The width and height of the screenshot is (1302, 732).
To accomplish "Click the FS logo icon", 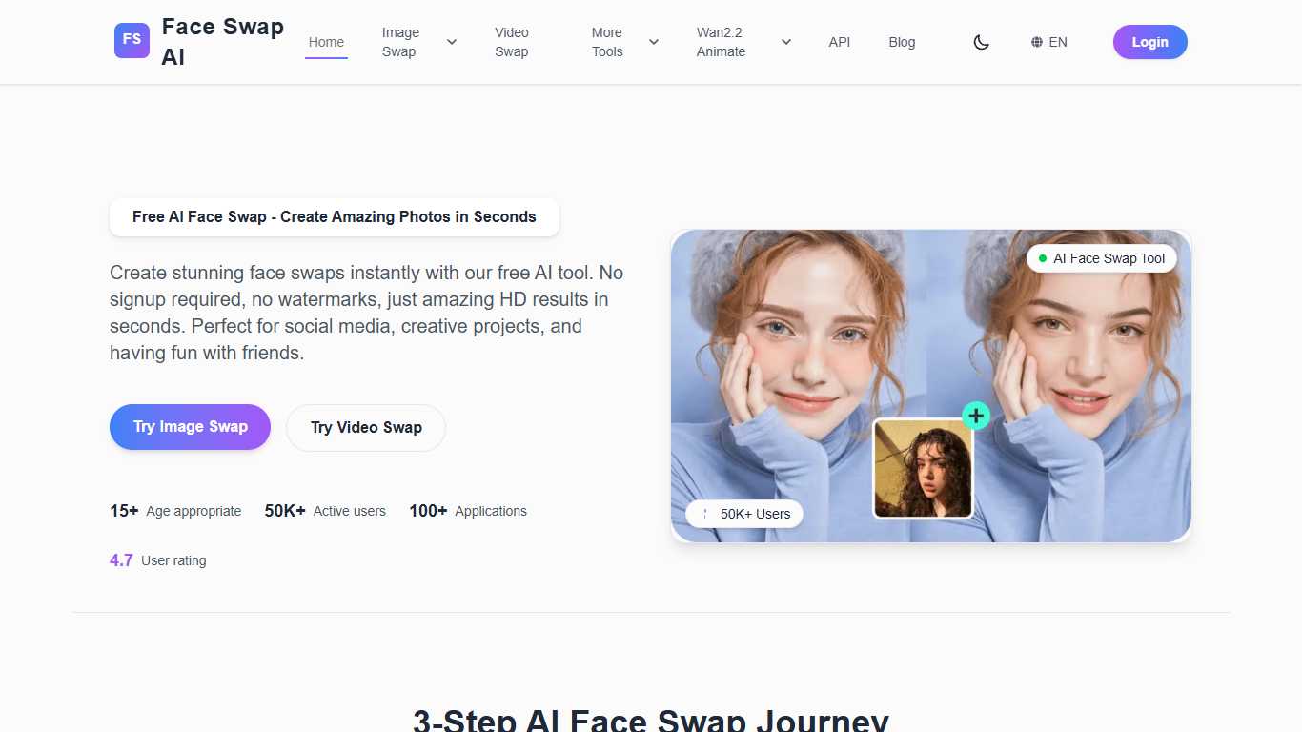I will 132,41.
